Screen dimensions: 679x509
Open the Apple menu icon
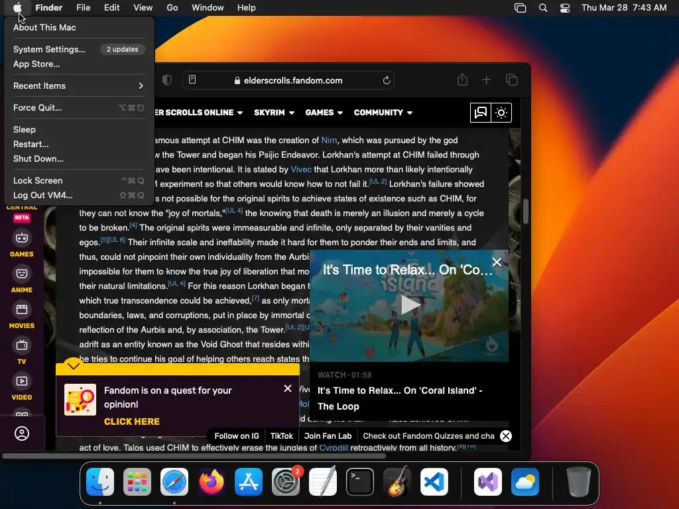click(17, 7)
